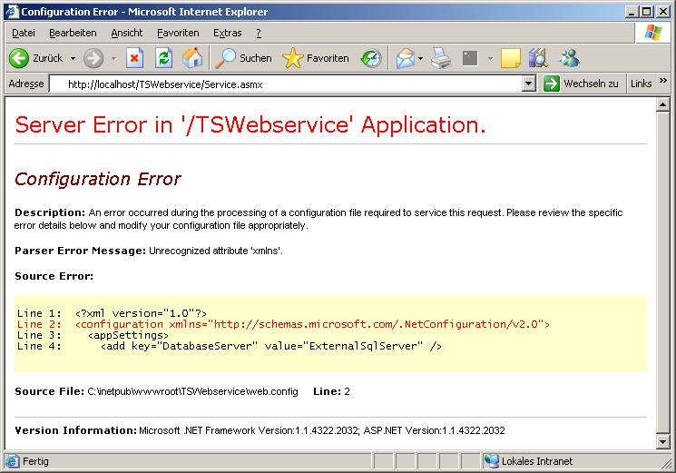Click the printer icon to print
The image size is (676, 473).
pos(441,58)
